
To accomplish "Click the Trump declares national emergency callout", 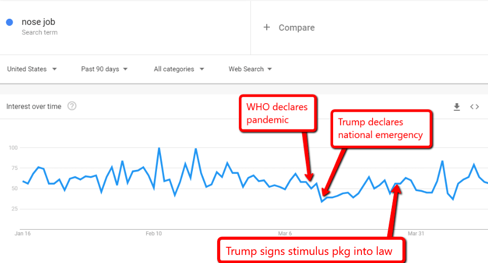I will 381,128.
